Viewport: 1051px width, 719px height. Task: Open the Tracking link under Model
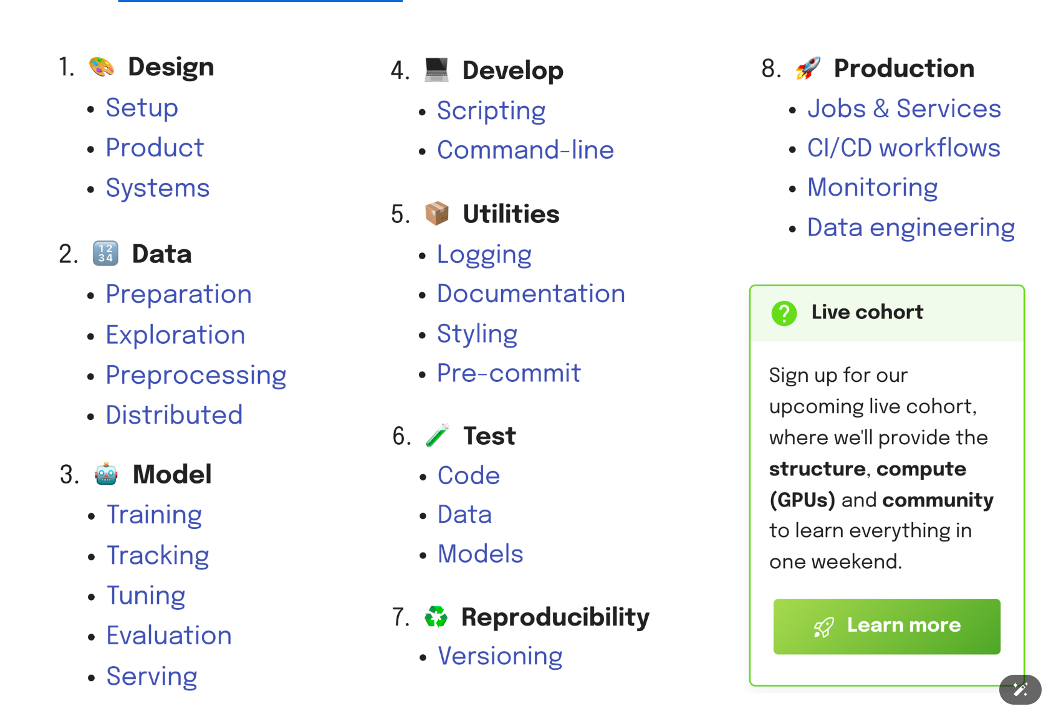click(x=158, y=555)
